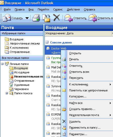113x137 pixels.
Task: Choose Ответить всем in context menu
Action: (87, 72)
